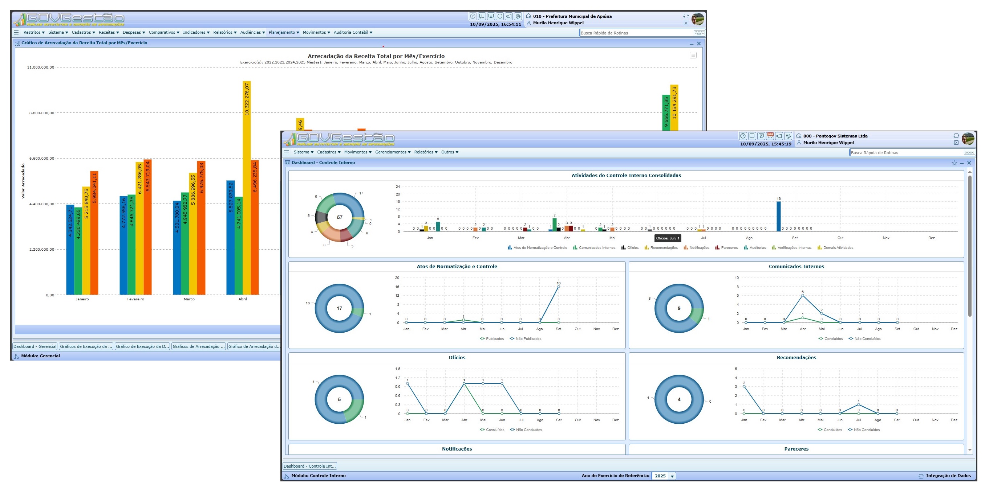Click the virtual keyboard icon in Pontogov search
The image size is (985, 489).
pos(969,153)
